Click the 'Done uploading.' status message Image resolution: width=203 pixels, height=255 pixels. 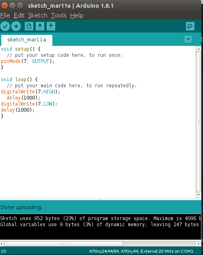(x=22, y=207)
